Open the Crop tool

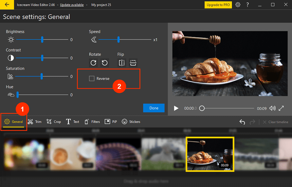click(x=54, y=122)
